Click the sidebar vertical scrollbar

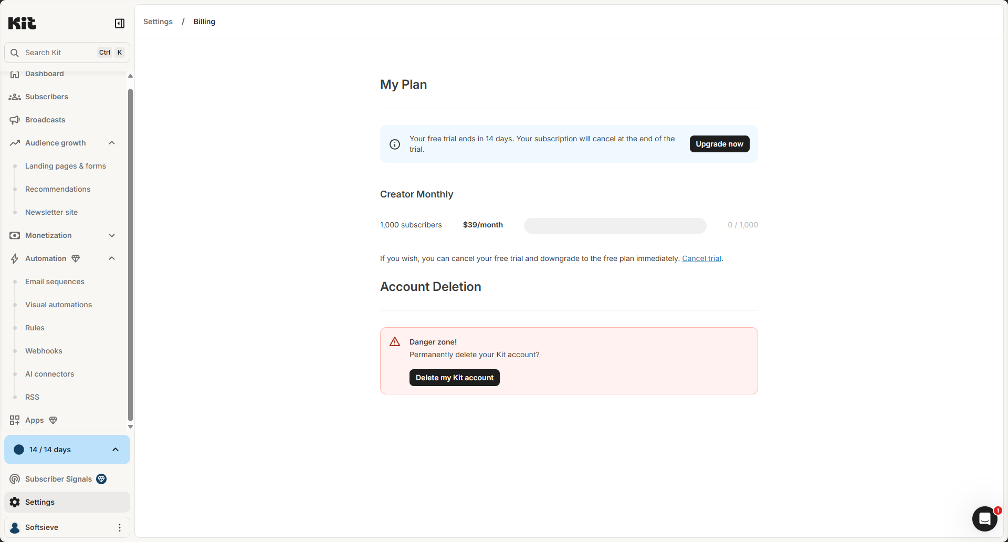[130, 255]
